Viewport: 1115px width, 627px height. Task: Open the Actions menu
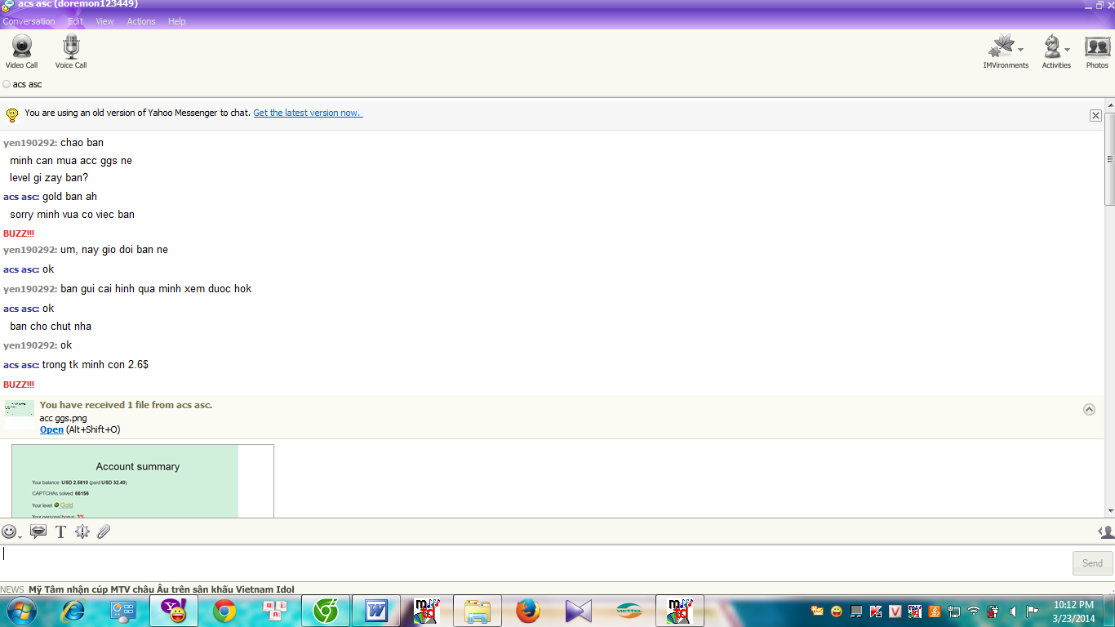coord(141,21)
